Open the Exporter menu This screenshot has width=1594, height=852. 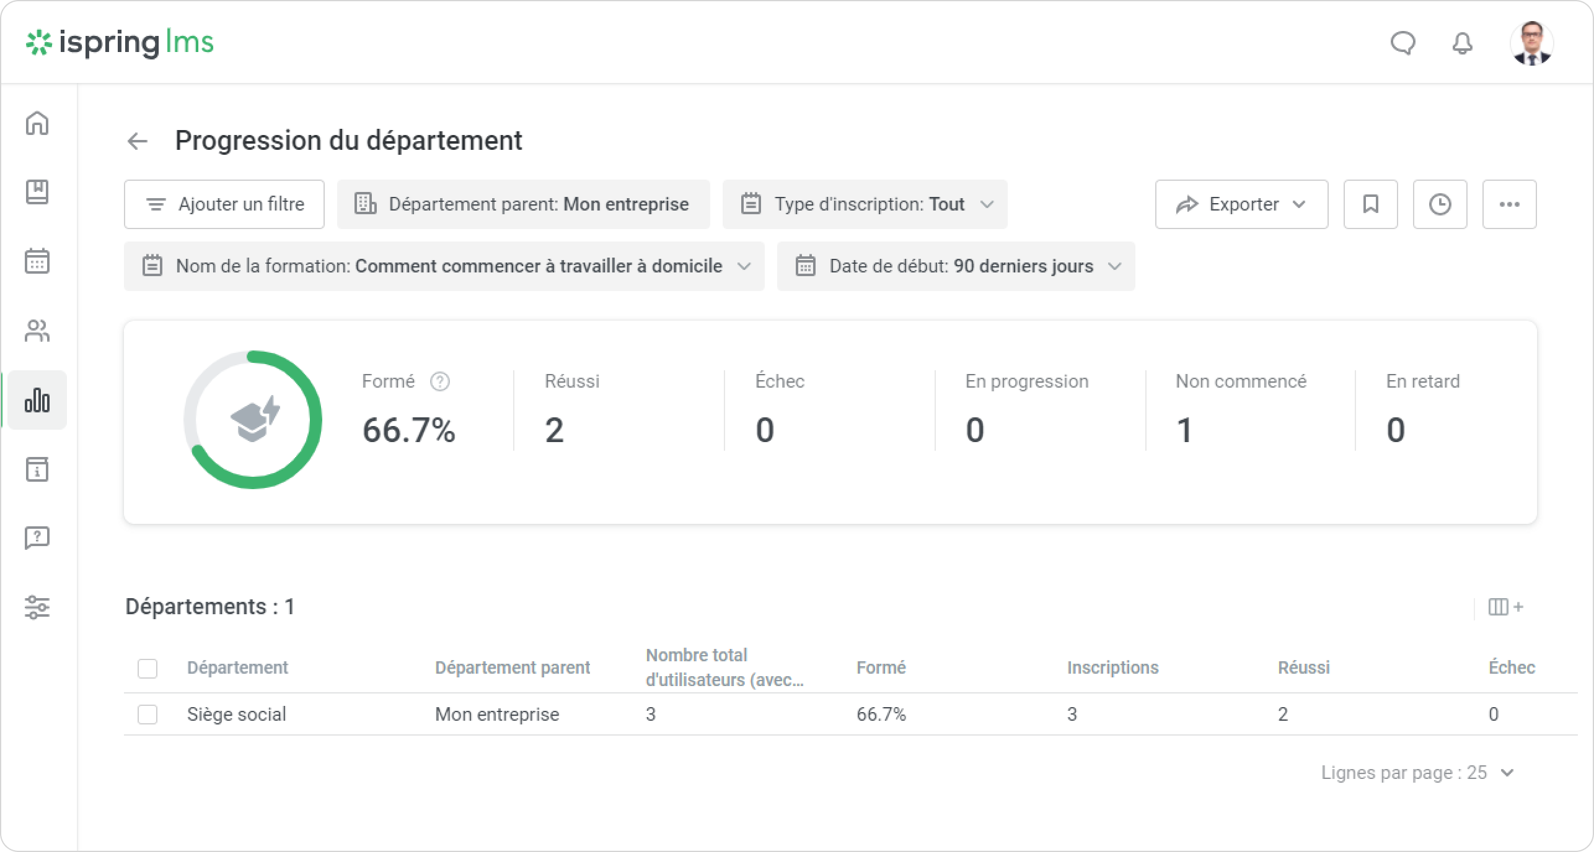pyautogui.click(x=1241, y=204)
